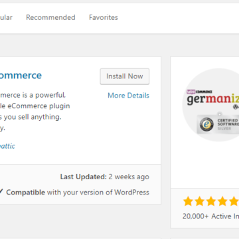This screenshot has height=239, width=239.
Task: Click the Compatible checkmark icon
Action: click(1, 192)
